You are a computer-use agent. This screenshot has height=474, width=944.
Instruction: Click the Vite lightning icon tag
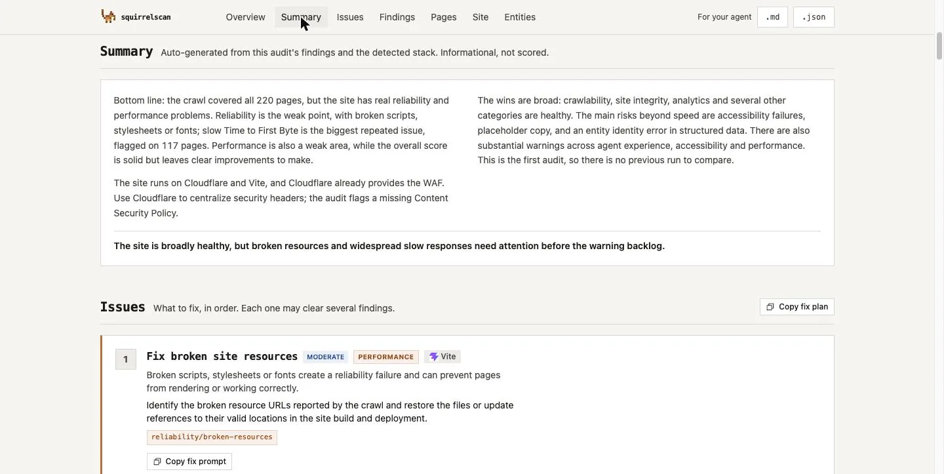coord(442,357)
